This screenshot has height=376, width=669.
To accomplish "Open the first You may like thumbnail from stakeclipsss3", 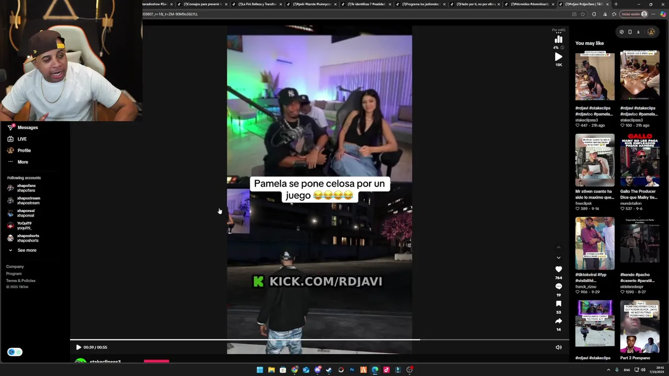I will pyautogui.click(x=595, y=76).
